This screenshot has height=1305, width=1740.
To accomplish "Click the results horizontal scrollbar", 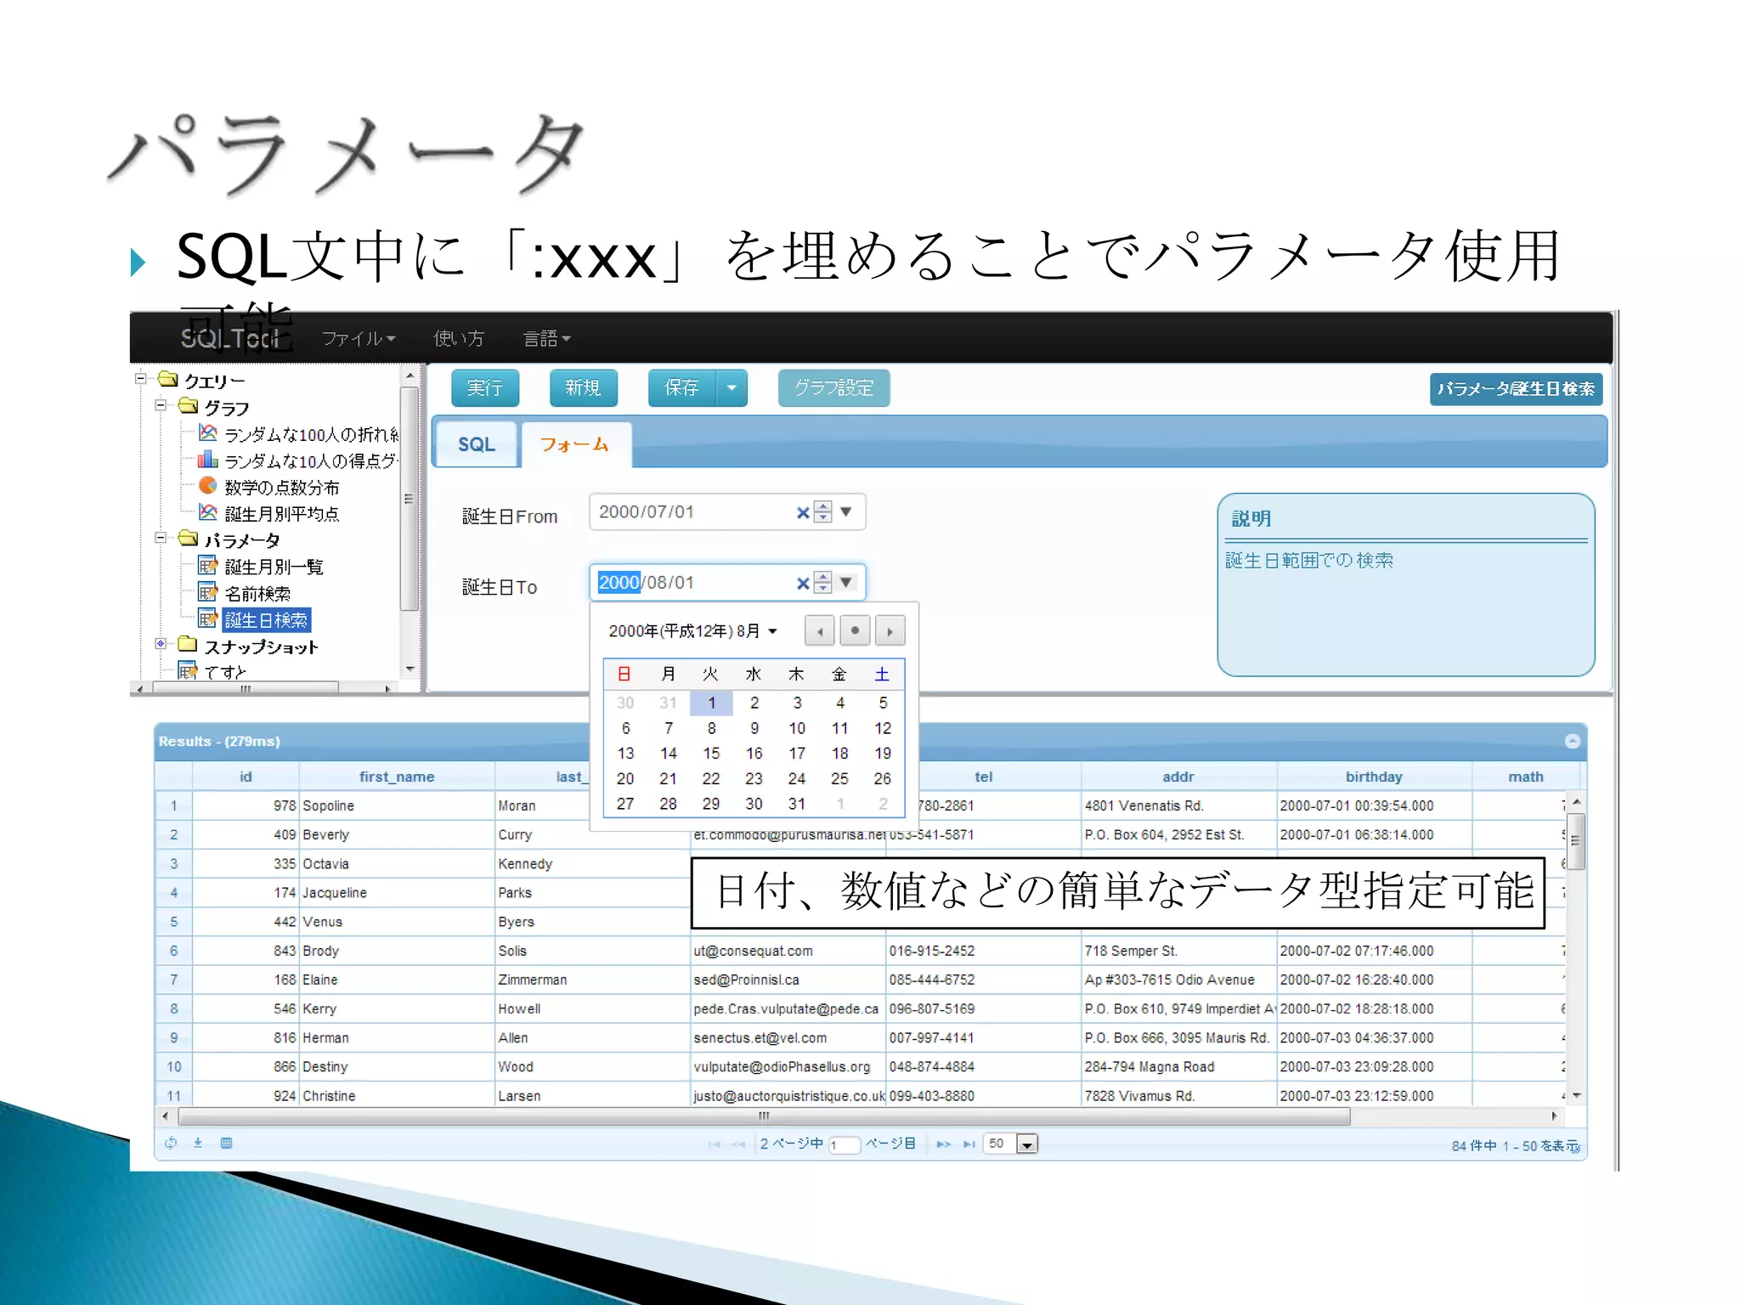I will (764, 1116).
